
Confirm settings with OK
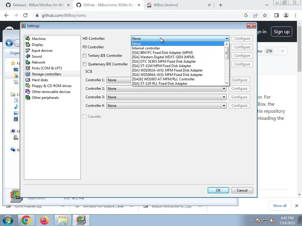tap(218, 190)
